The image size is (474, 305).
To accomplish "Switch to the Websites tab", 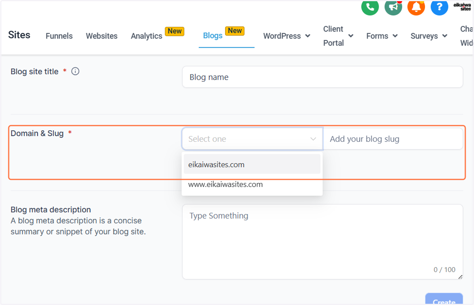I will click(102, 36).
